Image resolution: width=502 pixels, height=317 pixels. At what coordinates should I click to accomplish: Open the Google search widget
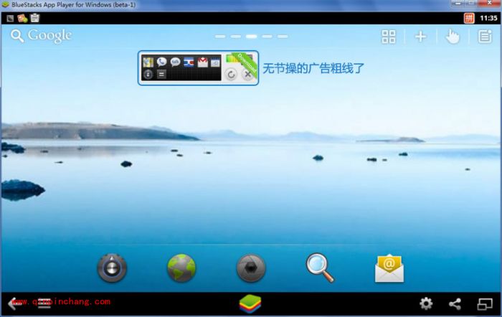pos(41,36)
